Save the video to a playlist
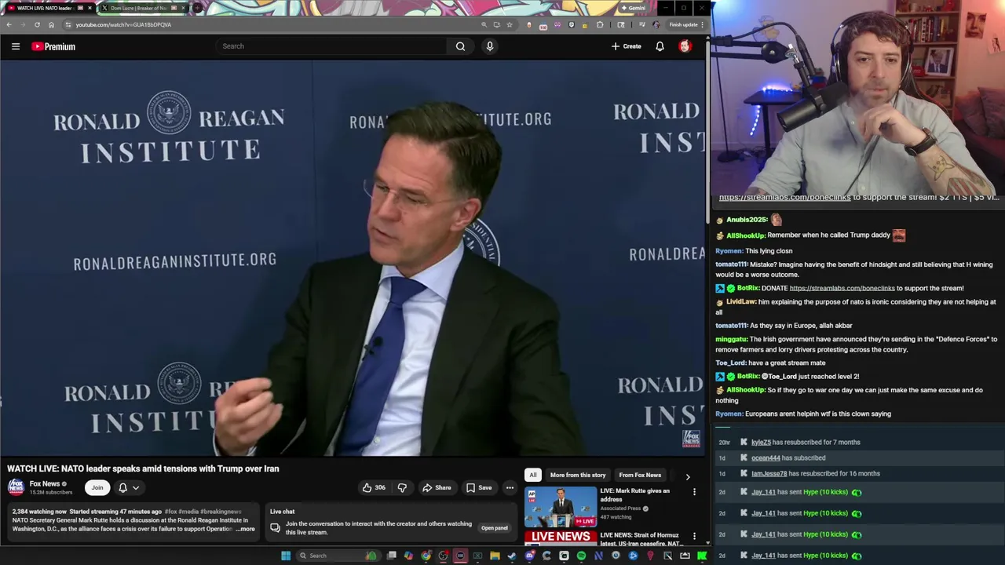This screenshot has width=1005, height=565. pyautogui.click(x=478, y=488)
